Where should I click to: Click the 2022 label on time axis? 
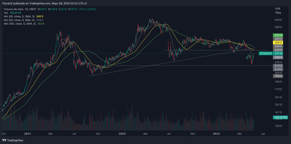pos(122,133)
